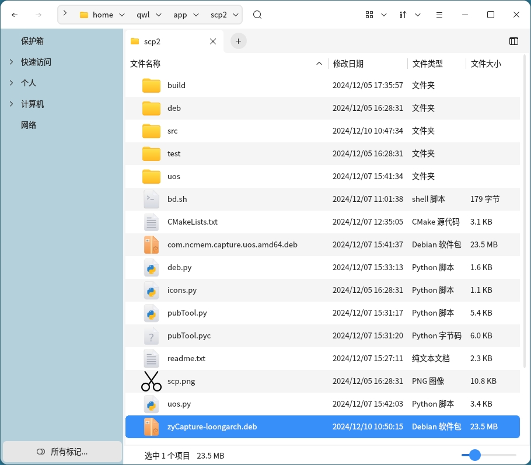Adjust the icon zoom slider

(x=475, y=455)
